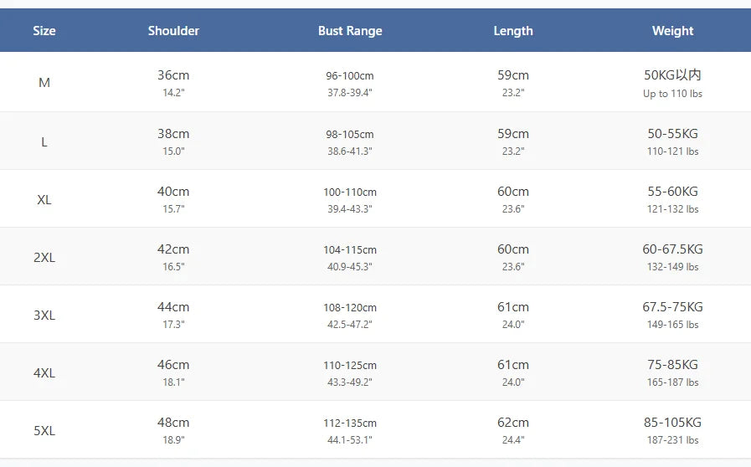The height and width of the screenshot is (467, 751).
Task: Select the 2XL size row label
Action: (x=44, y=257)
